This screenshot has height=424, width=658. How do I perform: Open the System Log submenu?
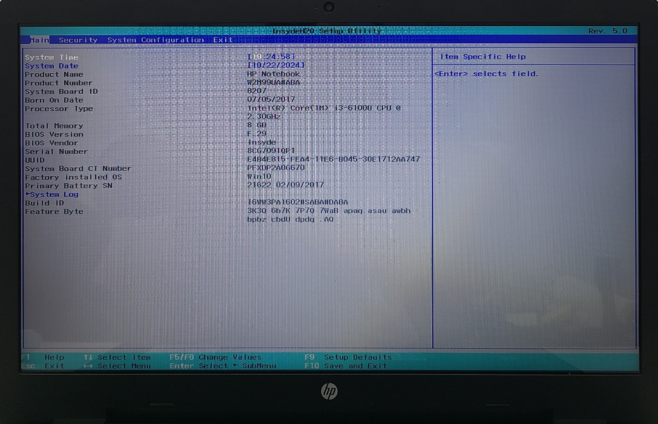(52, 194)
